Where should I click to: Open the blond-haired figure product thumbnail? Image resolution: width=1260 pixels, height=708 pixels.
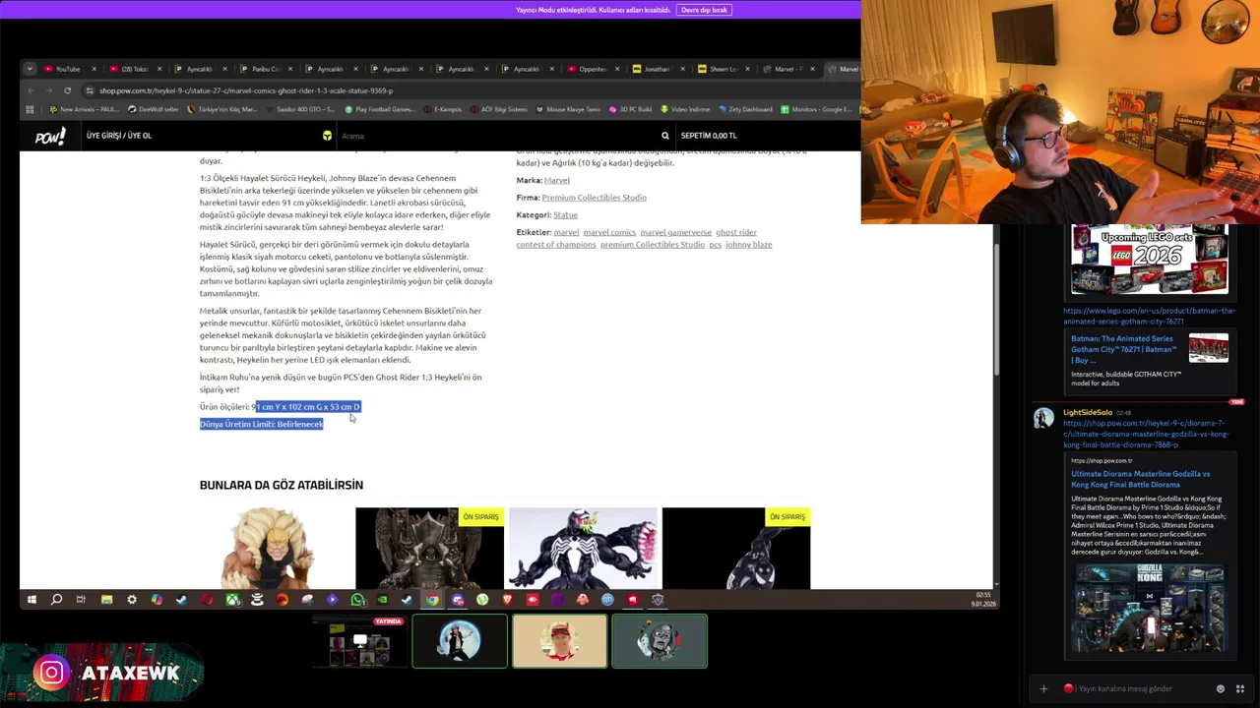[x=276, y=548]
